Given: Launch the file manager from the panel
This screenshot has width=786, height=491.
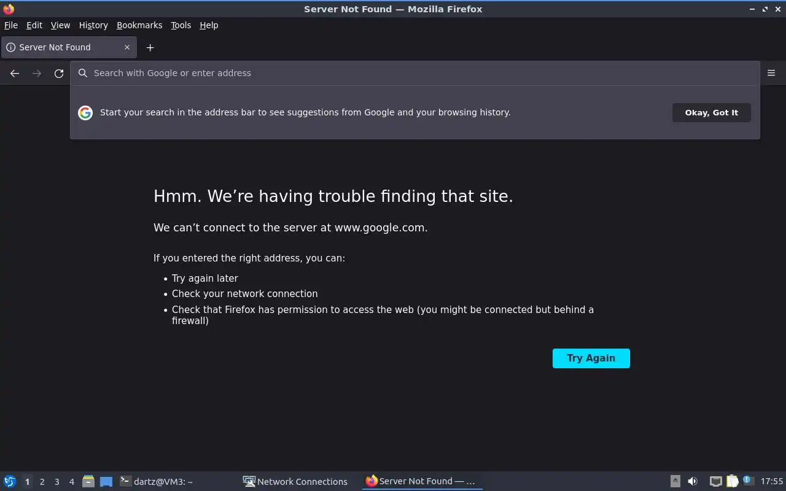Looking at the screenshot, I should click(x=88, y=481).
